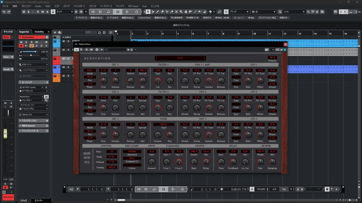Open the MIDI menu
362x203 pixels.
click(48, 6)
